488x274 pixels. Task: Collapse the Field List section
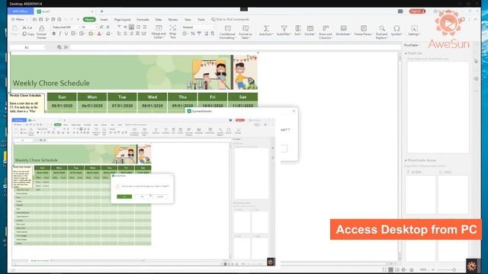406,53
